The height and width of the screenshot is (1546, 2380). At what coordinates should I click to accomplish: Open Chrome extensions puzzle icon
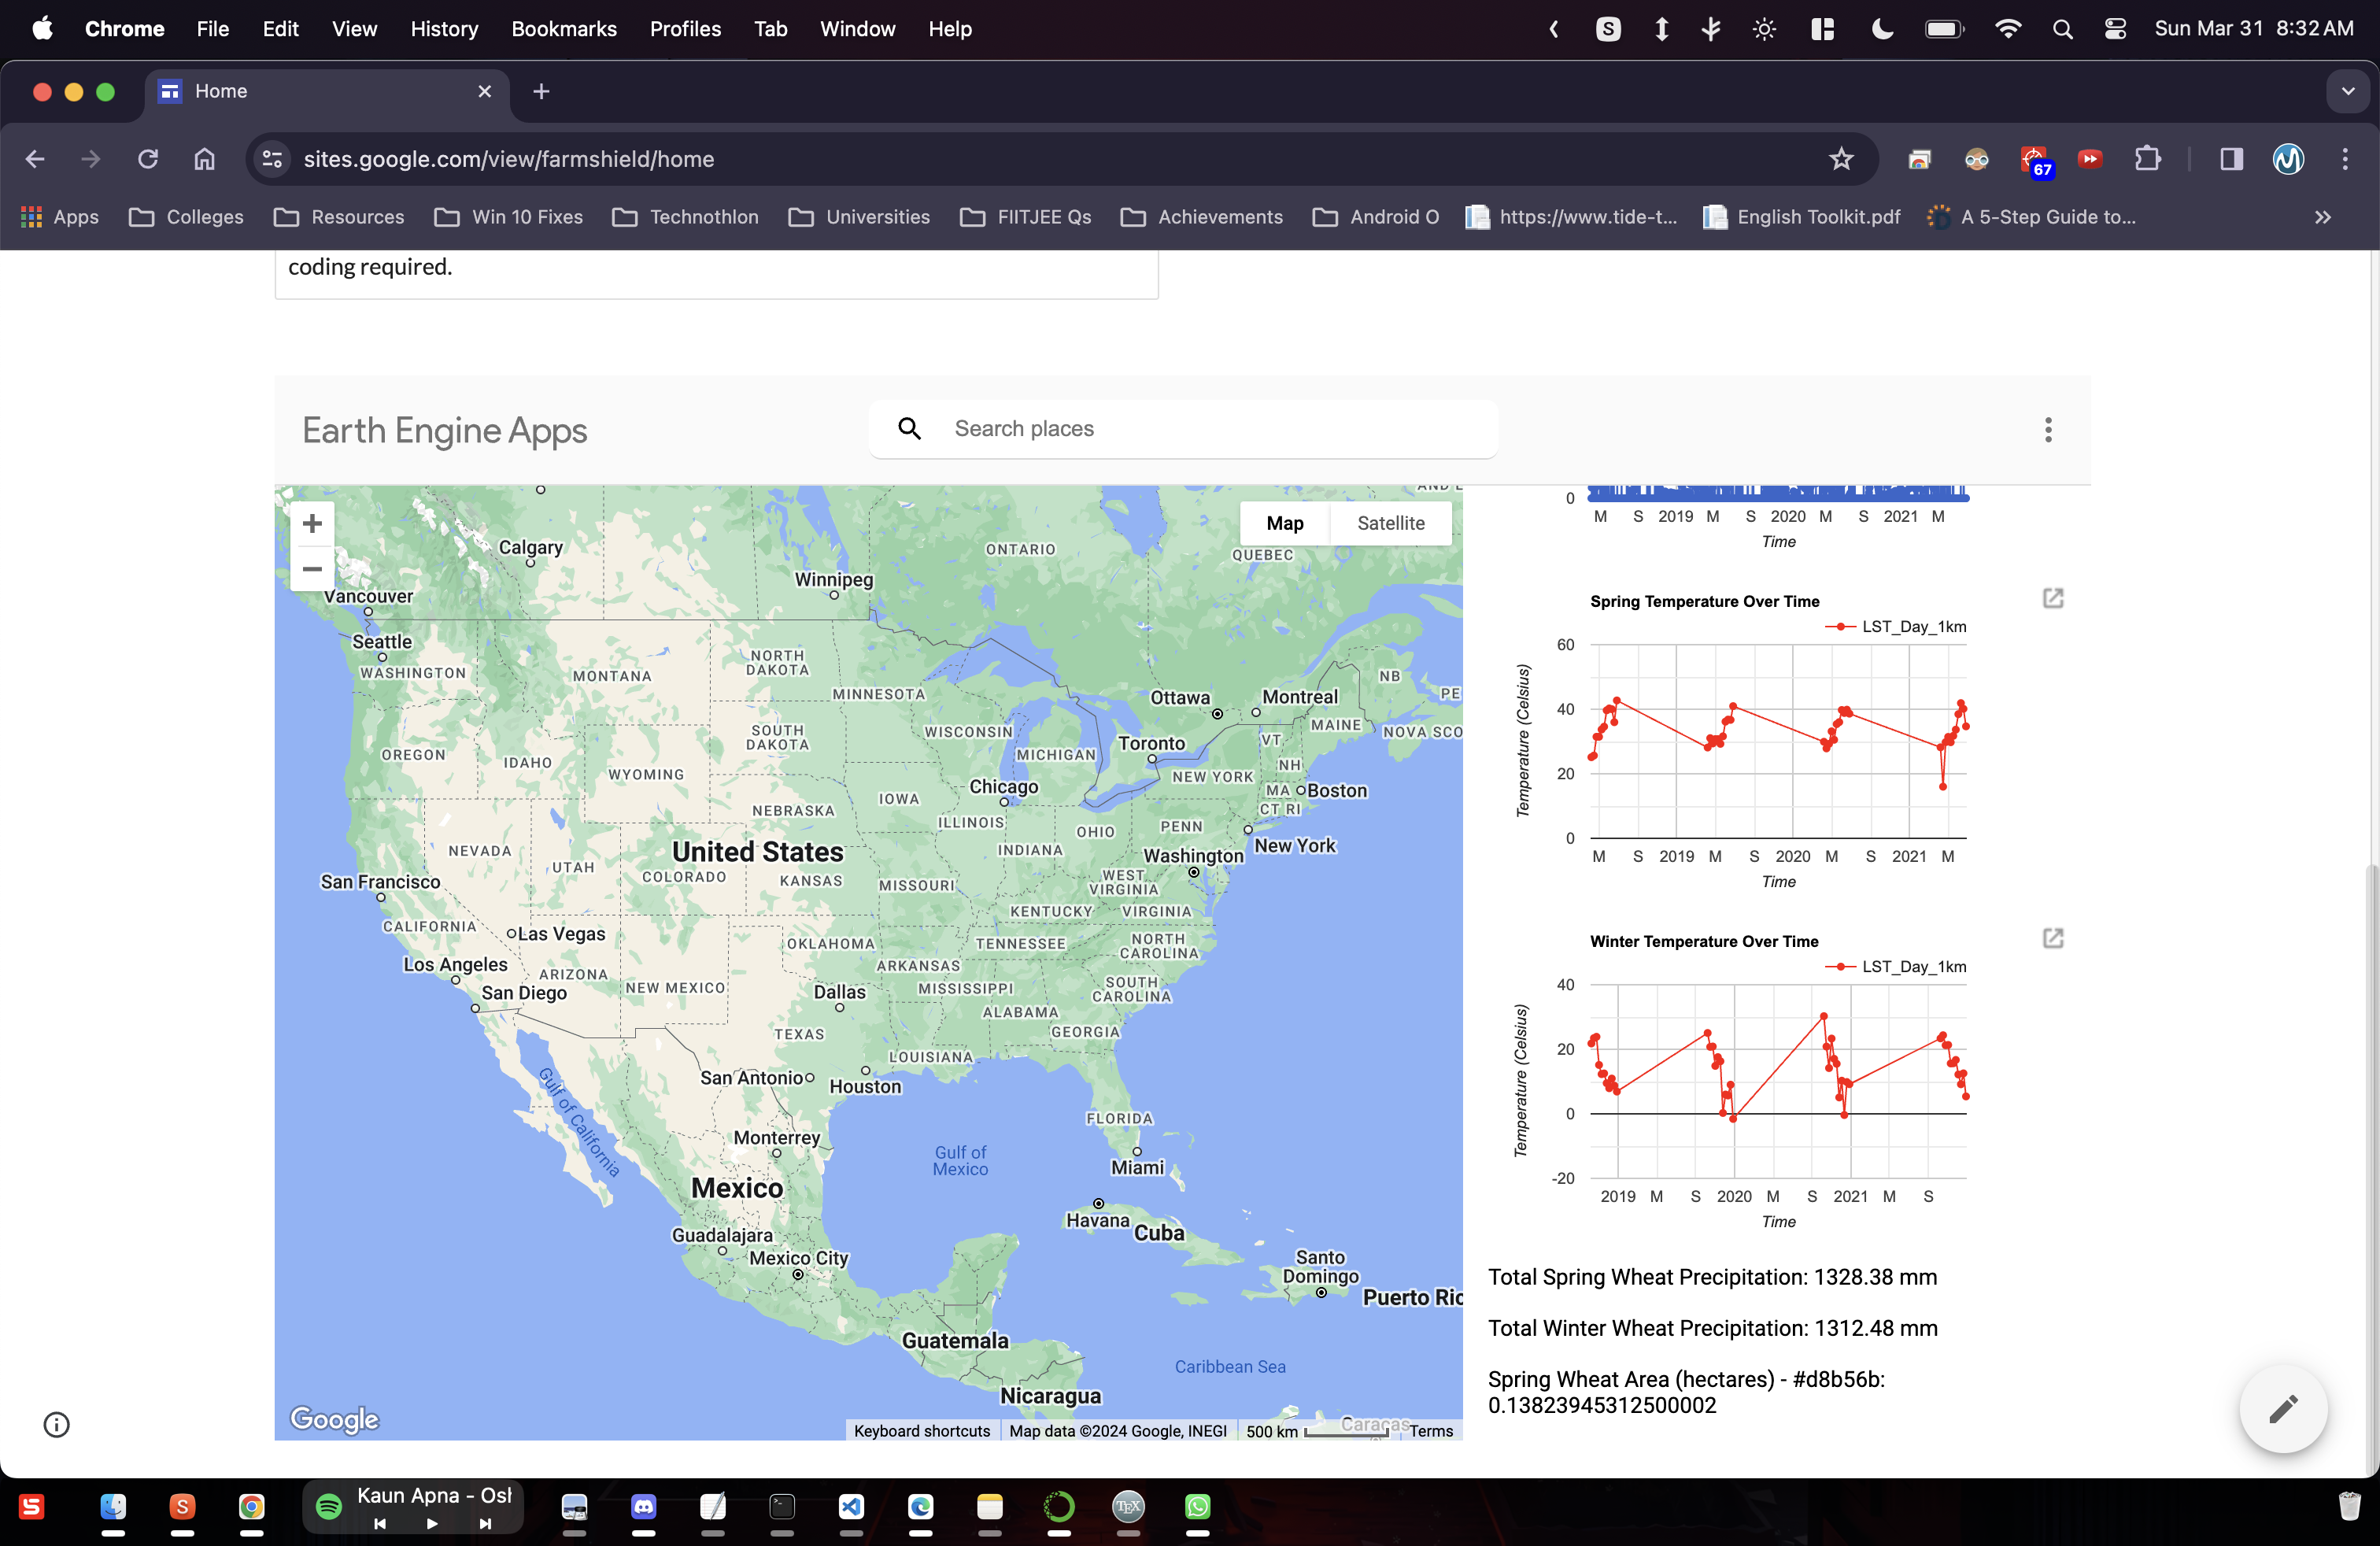[x=2146, y=159]
